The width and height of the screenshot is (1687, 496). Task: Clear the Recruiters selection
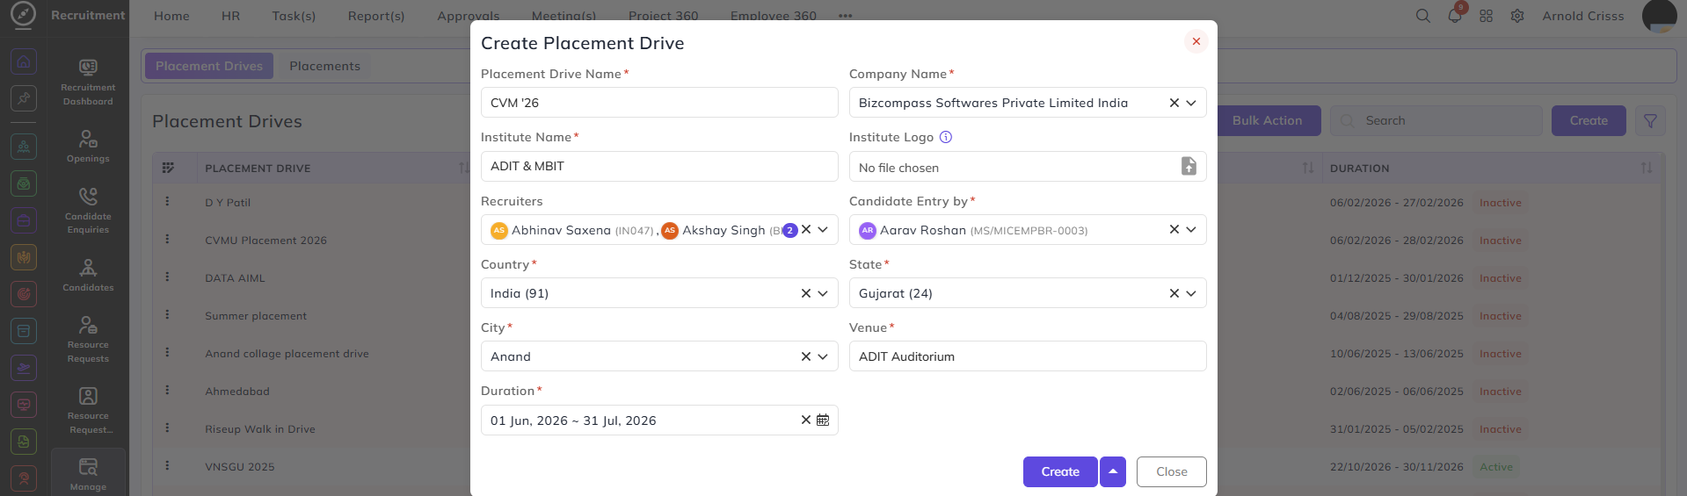tap(806, 229)
